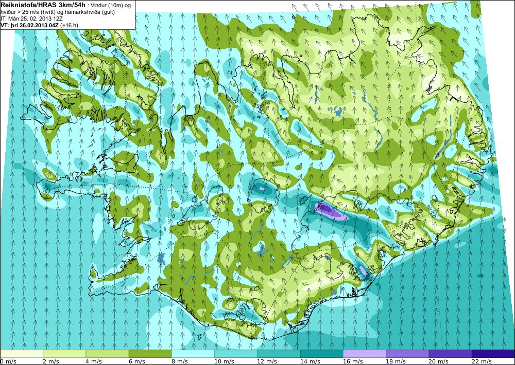Choose the turquoise 10–12 m/s legend swatch

(236, 354)
